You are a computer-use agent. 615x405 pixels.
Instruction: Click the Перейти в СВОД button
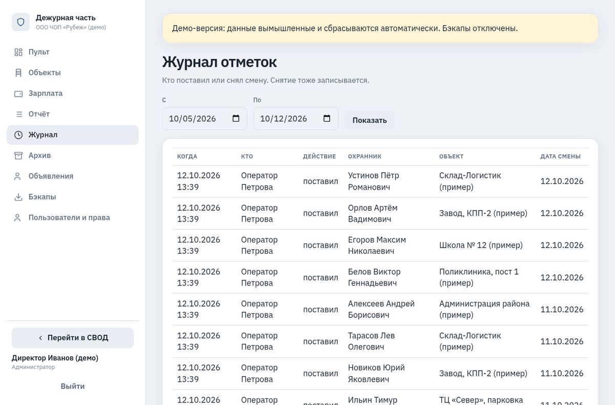73,338
